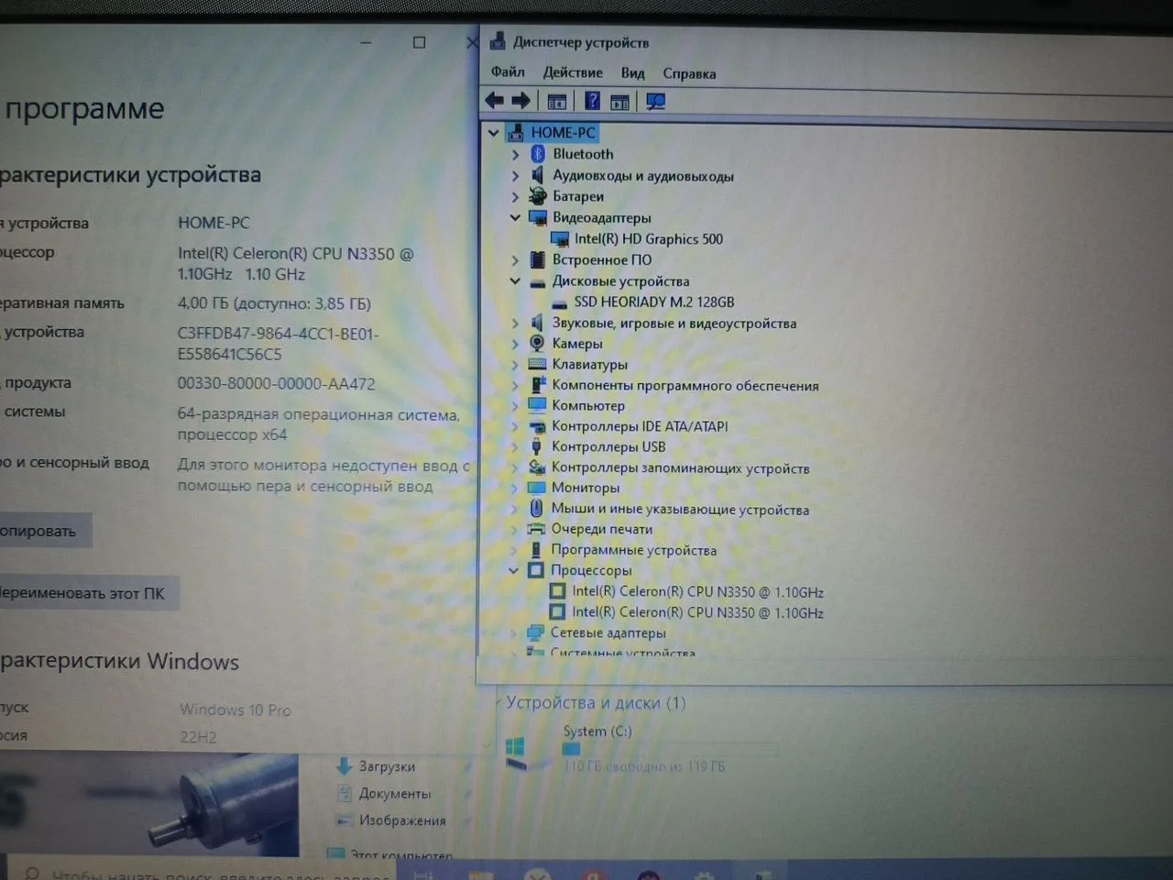
Task: Click the System (C:) drive capacity bar
Action: tap(670, 749)
